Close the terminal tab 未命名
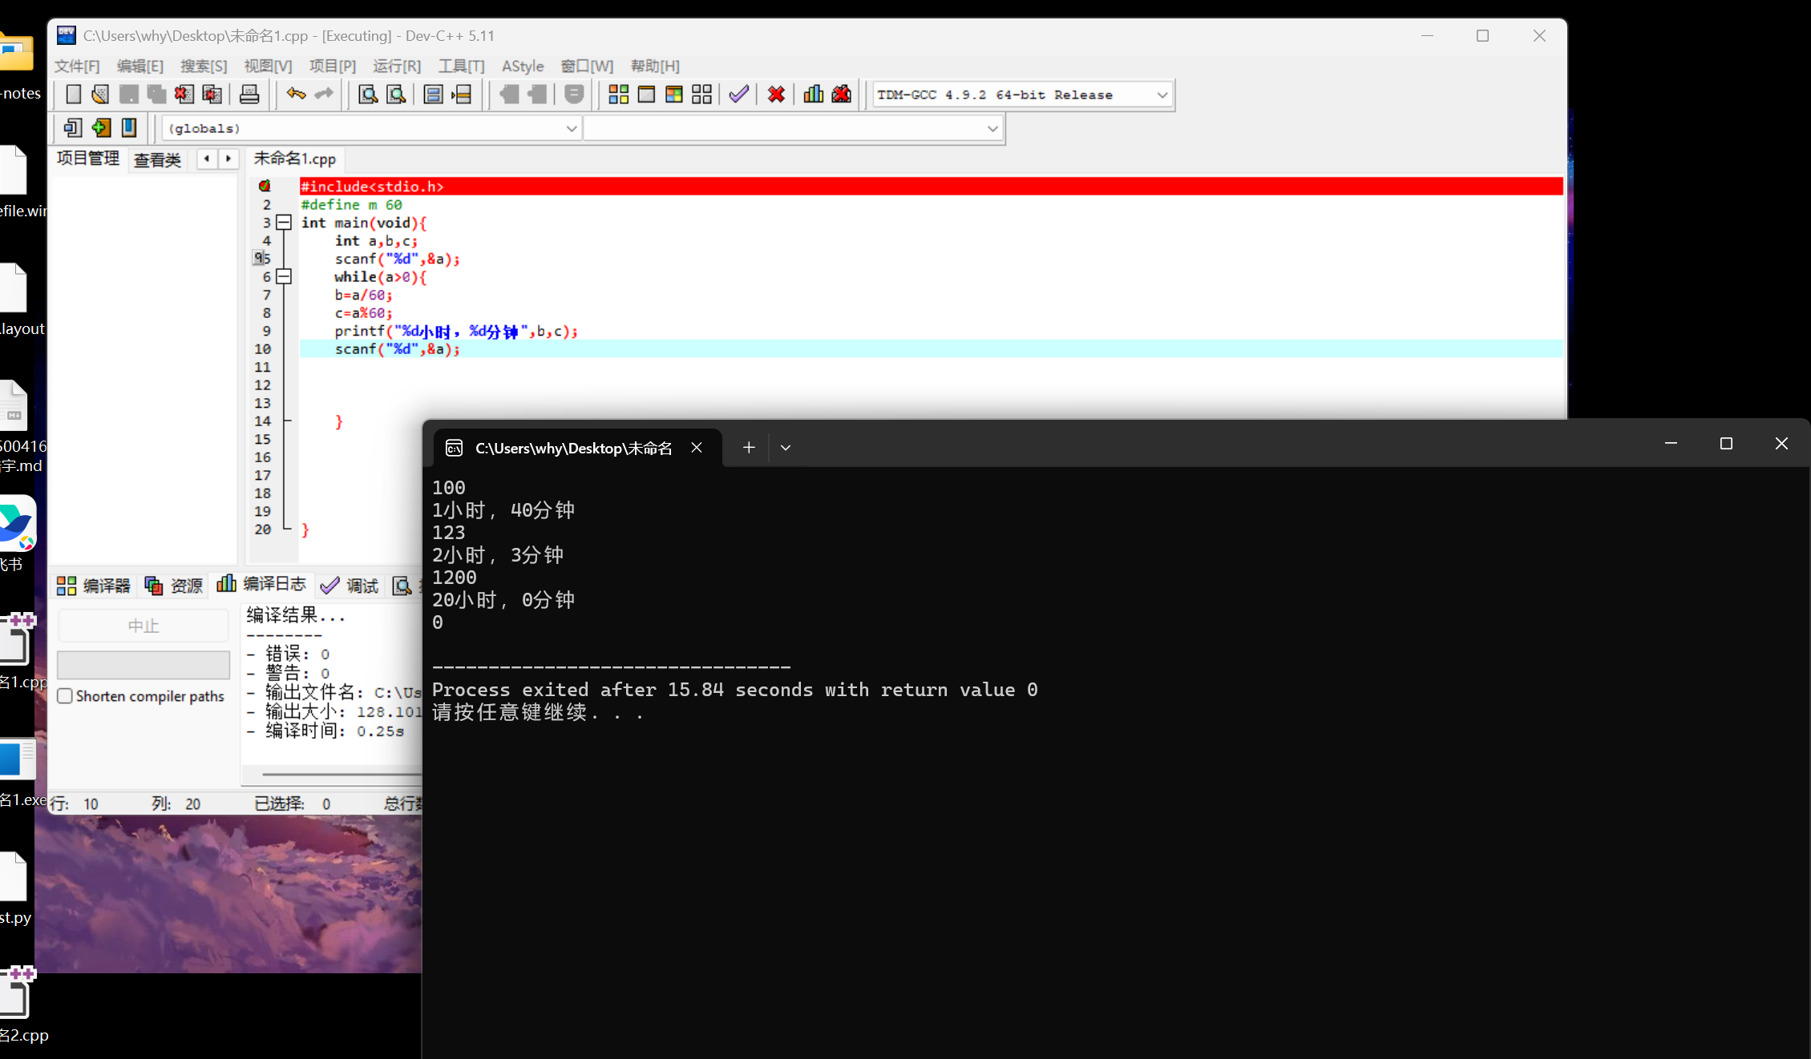The image size is (1811, 1059). pos(697,448)
